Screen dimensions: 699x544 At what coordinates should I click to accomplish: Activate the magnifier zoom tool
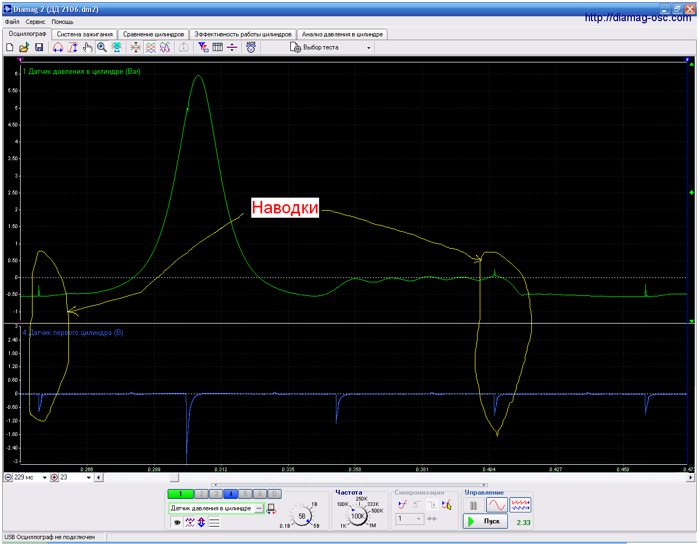102,48
